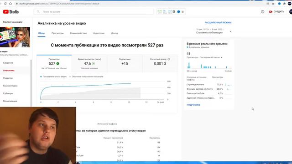The width and height of the screenshot is (292, 164).
Task: Click Страницы канала traffic source row
Action: click(209, 85)
